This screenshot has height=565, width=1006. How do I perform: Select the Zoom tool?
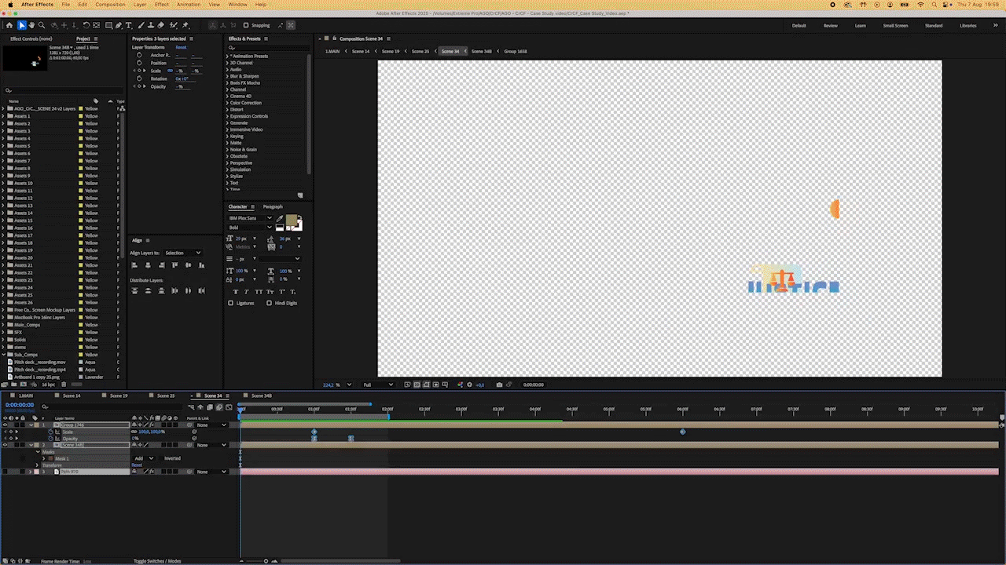click(x=42, y=25)
